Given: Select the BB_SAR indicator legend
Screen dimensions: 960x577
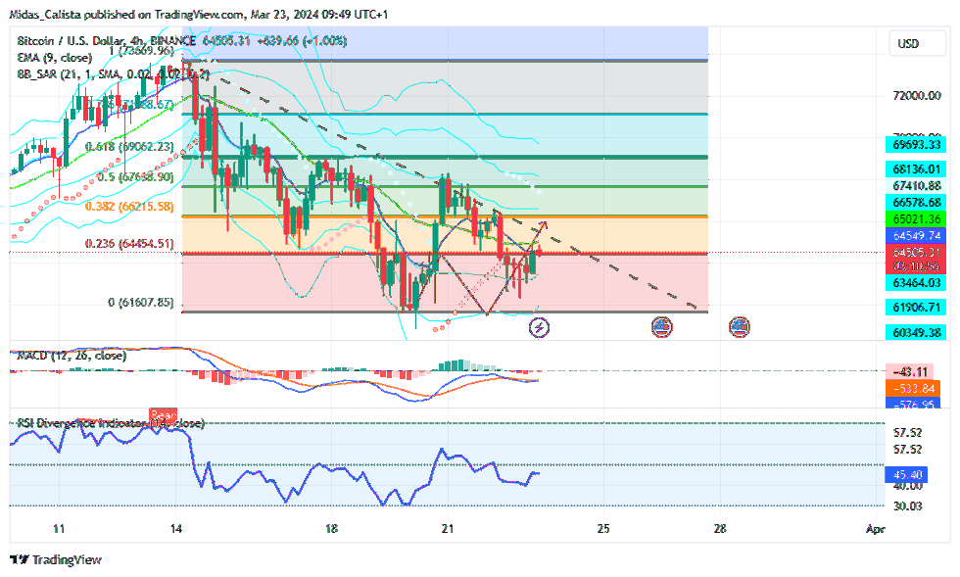Looking at the screenshot, I should (114, 74).
